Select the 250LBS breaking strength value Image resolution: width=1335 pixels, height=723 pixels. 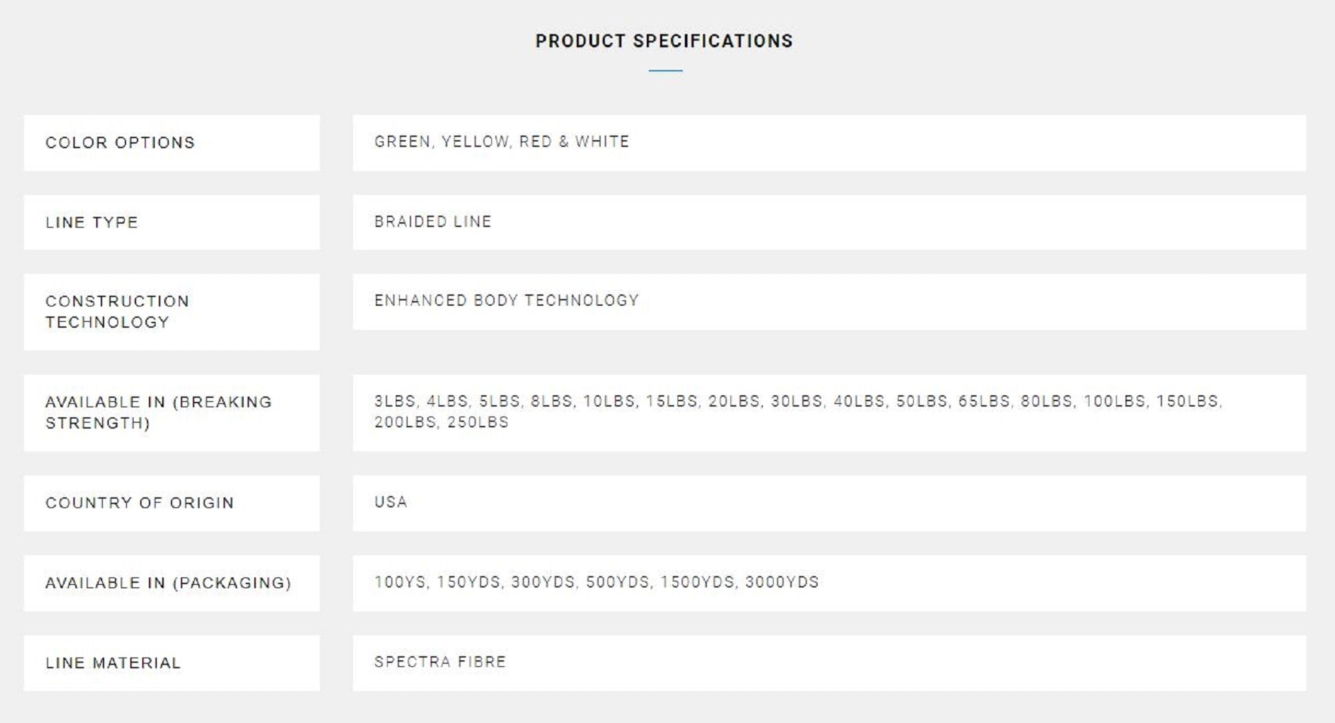478,423
